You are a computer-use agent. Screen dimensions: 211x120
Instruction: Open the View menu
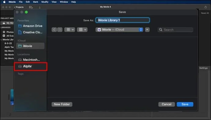(54, 2)
